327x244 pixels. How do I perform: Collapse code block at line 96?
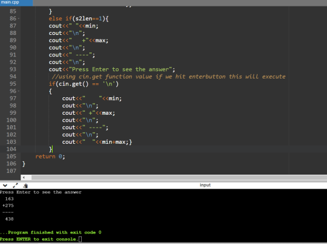pos(19,91)
